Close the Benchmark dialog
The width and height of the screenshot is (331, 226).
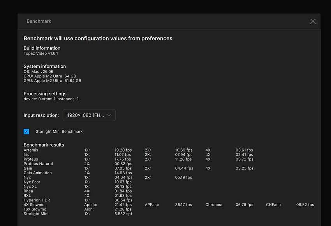[313, 21]
